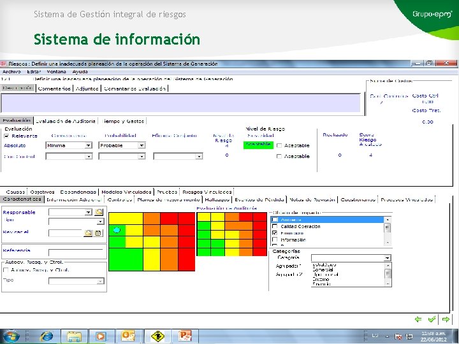Click the folder icon beside Revisar el
The width and height of the screenshot is (459, 344).
coord(88,233)
